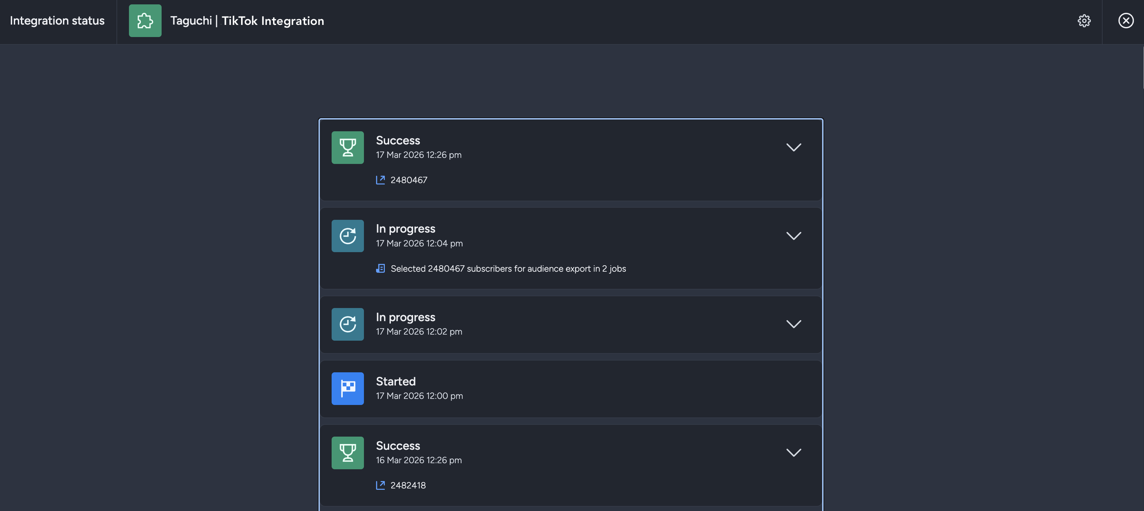
Task: Close the integration status panel
Action: (x=1125, y=21)
